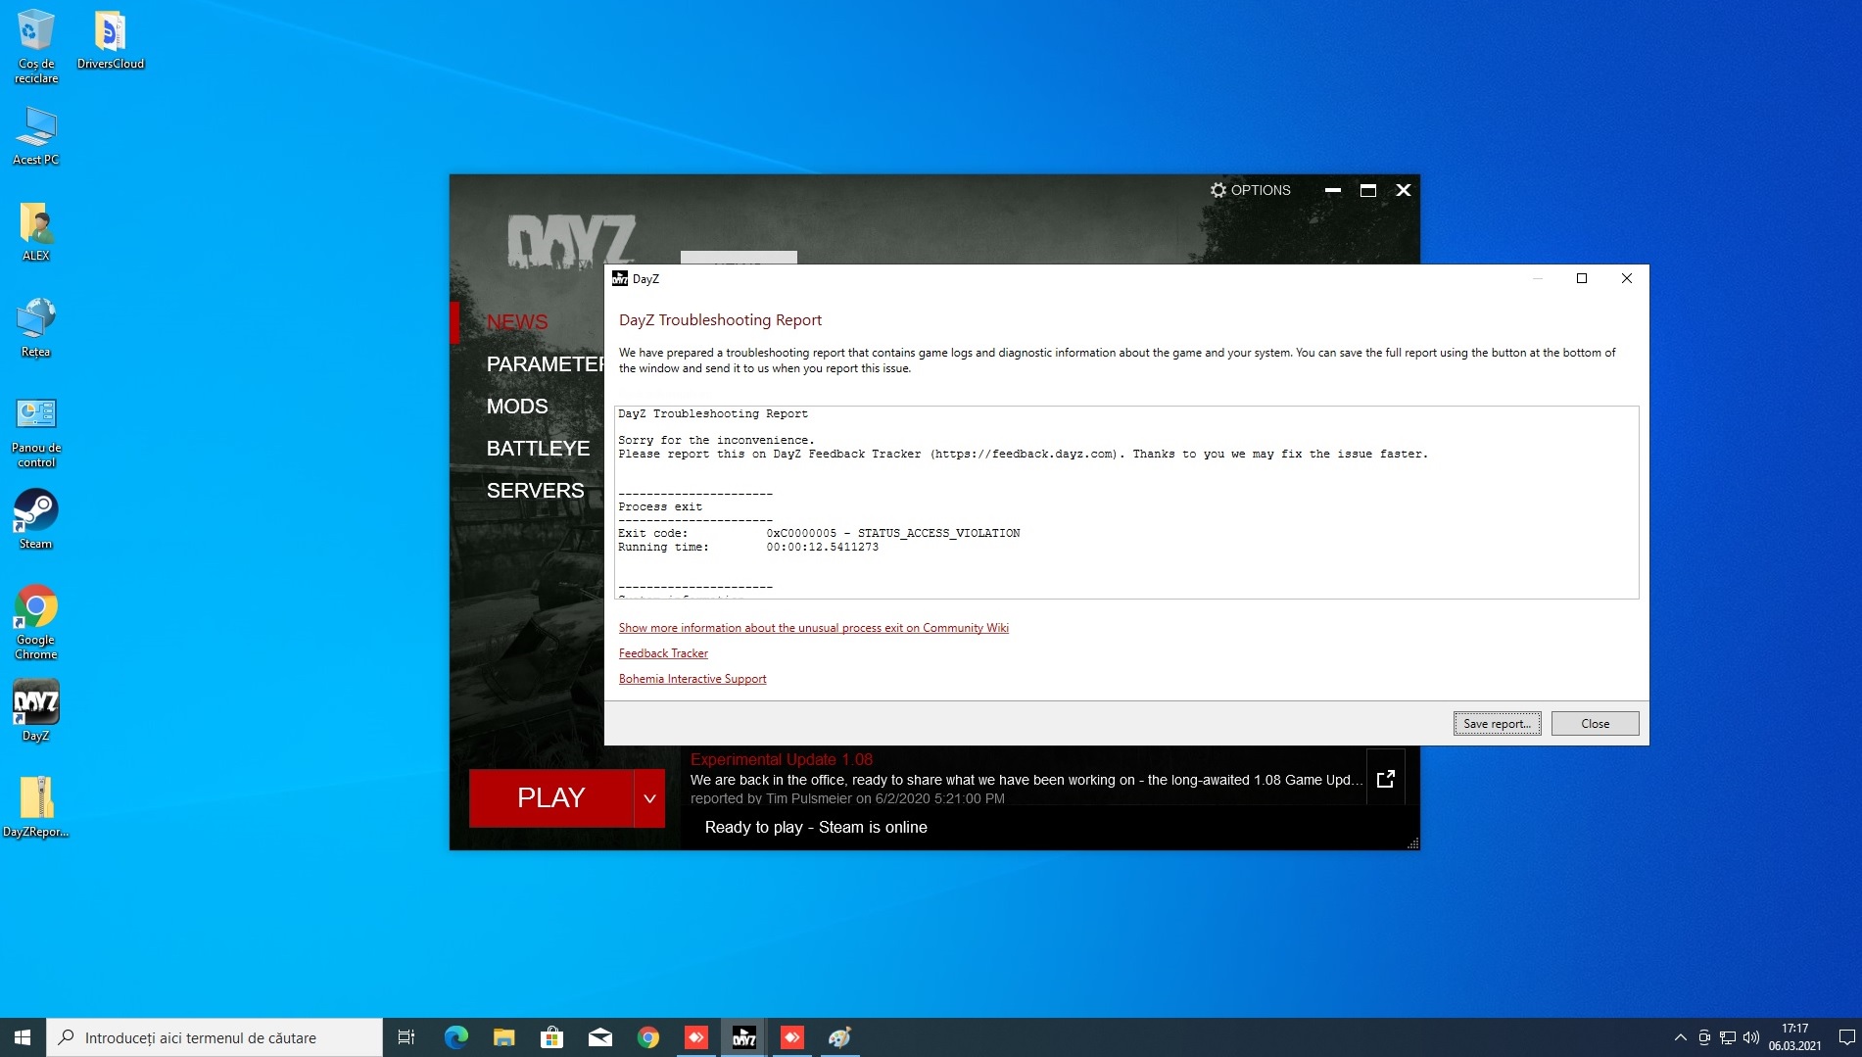1862x1057 pixels.
Task: Open network status in system tray
Action: [1727, 1037]
